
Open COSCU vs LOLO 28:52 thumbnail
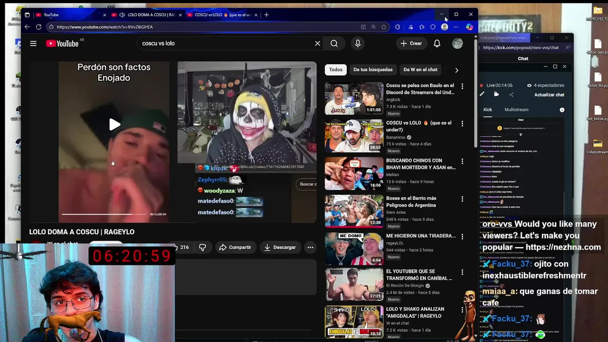(x=354, y=135)
